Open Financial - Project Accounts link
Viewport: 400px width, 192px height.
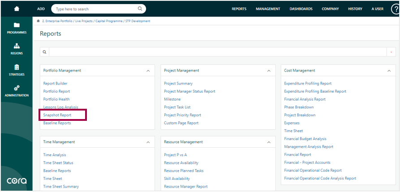(307, 162)
